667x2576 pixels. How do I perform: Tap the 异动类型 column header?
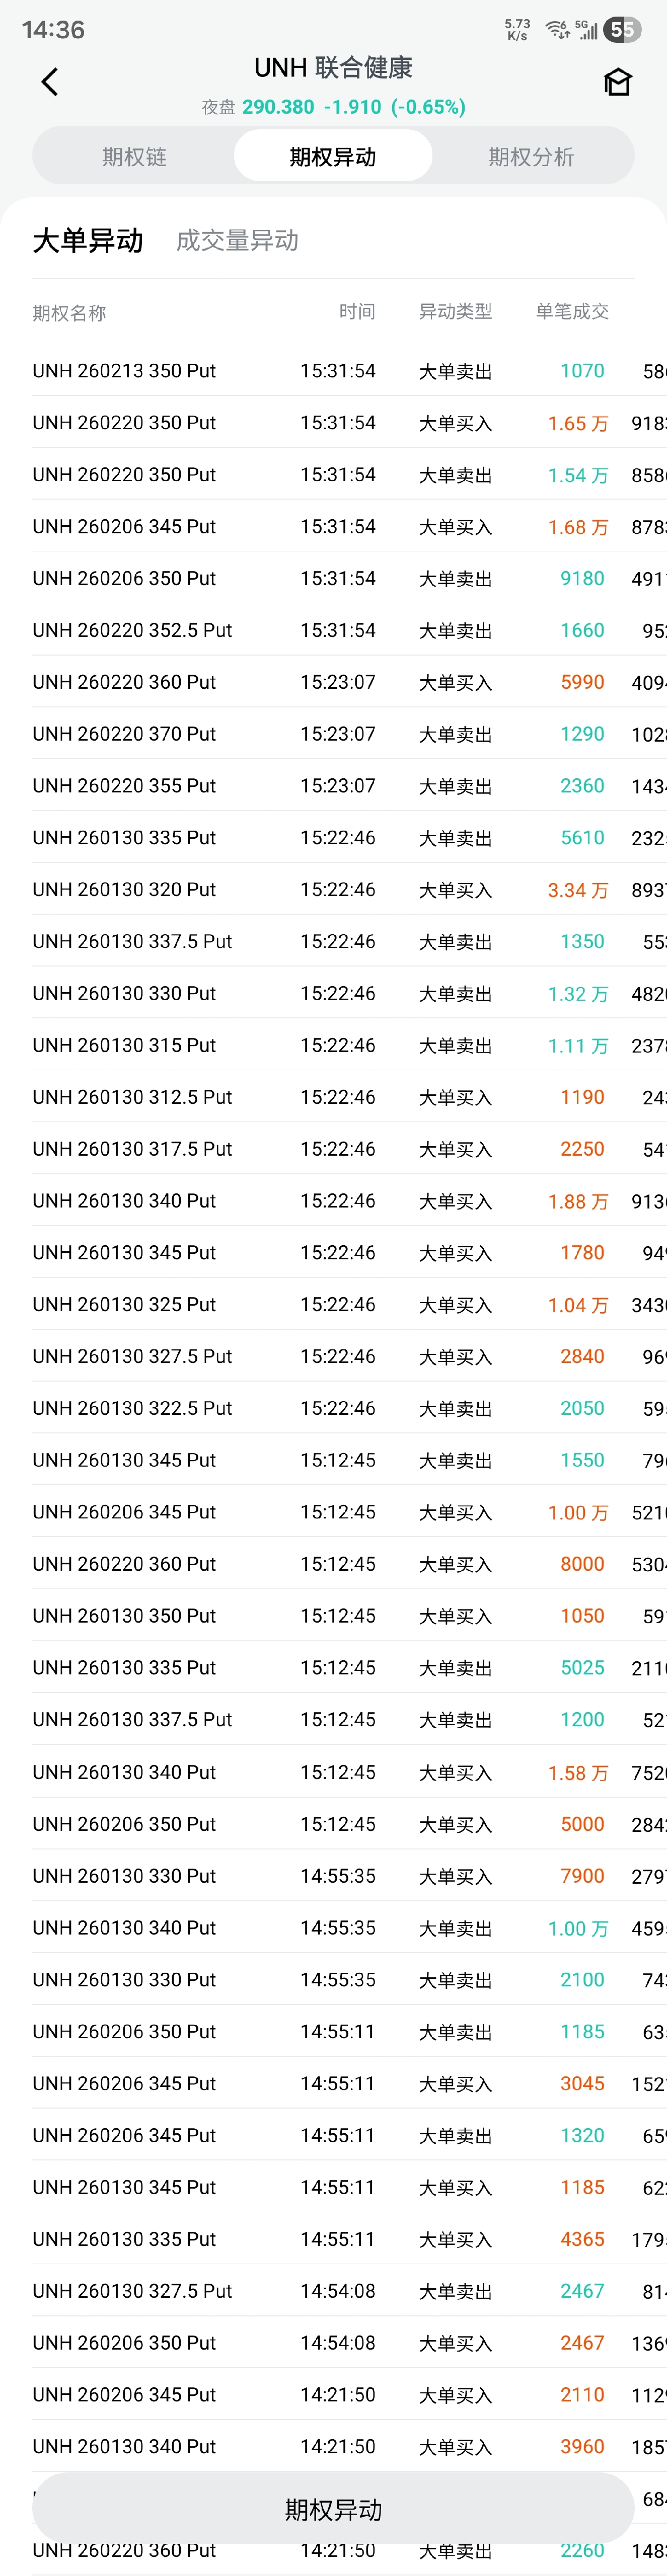click(x=455, y=312)
